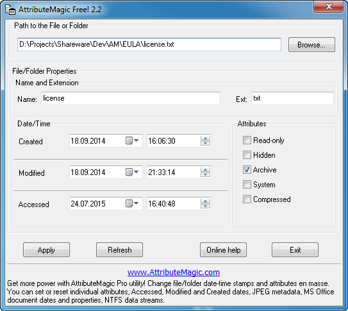Click the Refresh button
This screenshot has width=348, height=311.
[x=119, y=250]
